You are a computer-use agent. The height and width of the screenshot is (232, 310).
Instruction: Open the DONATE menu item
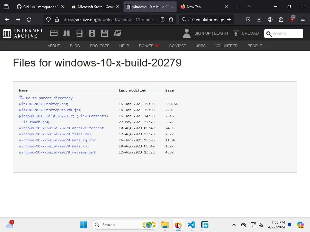(149, 46)
